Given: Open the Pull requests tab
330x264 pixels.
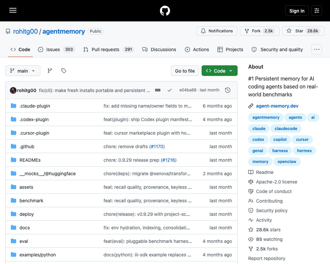Looking at the screenshot, I should coord(109,49).
